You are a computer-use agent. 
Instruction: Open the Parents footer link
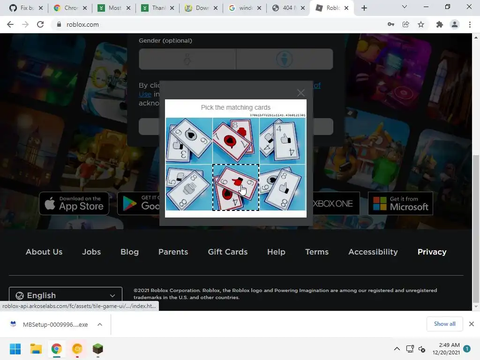(x=173, y=252)
